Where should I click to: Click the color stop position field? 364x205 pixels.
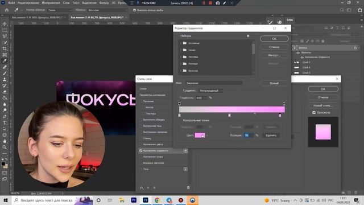pos(249,136)
